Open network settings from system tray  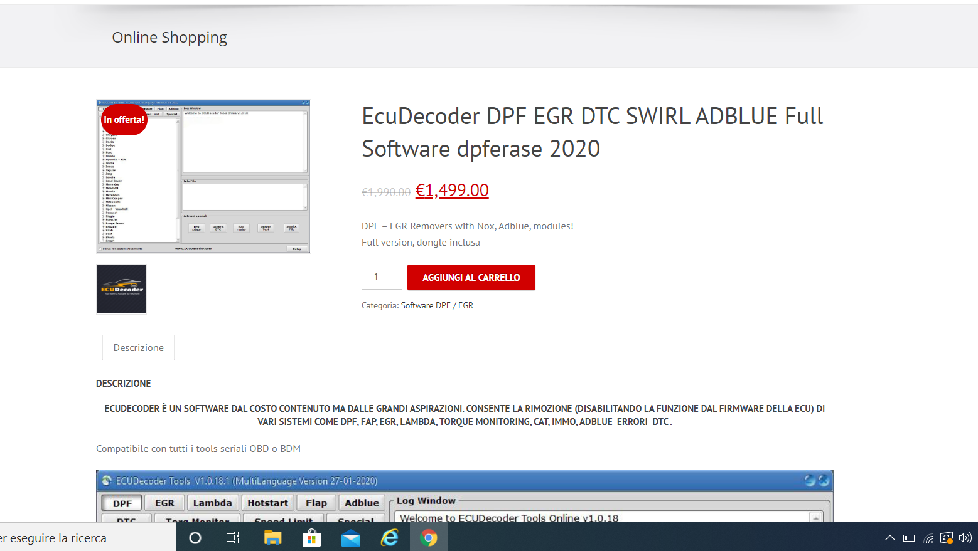pyautogui.click(x=928, y=538)
